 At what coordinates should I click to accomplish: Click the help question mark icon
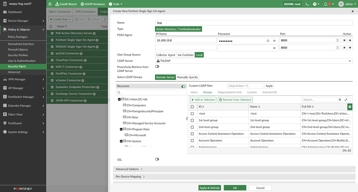tap(315, 4)
